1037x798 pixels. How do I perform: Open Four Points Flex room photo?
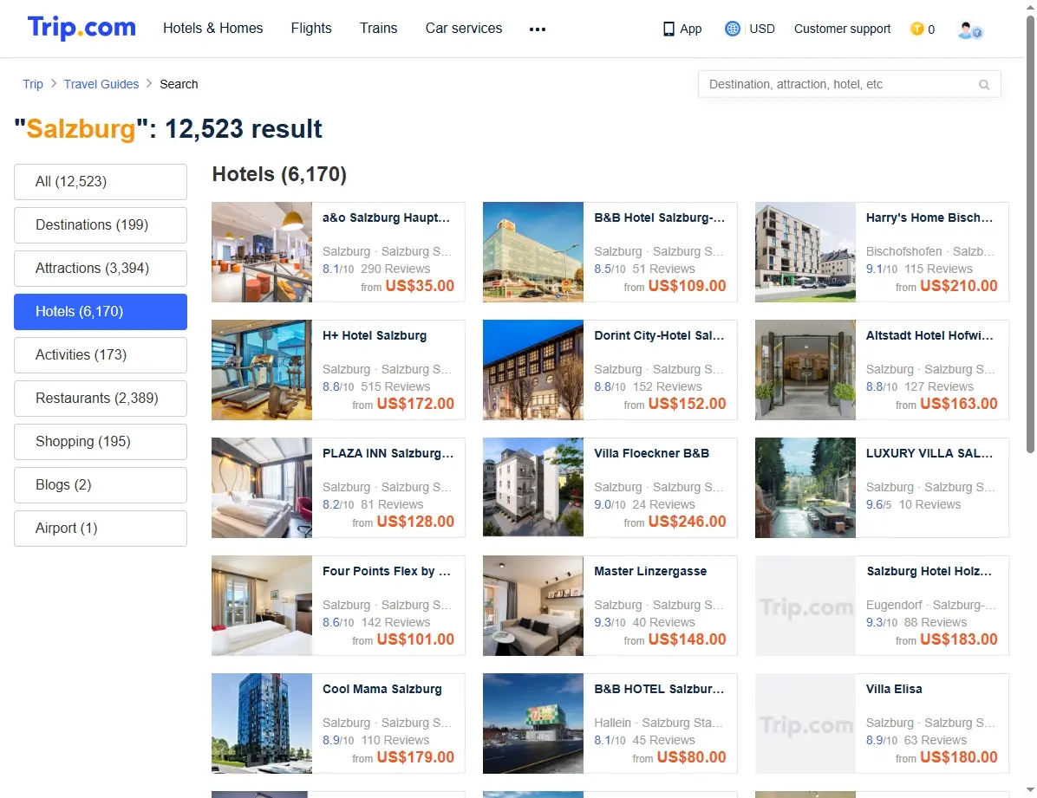click(x=262, y=606)
